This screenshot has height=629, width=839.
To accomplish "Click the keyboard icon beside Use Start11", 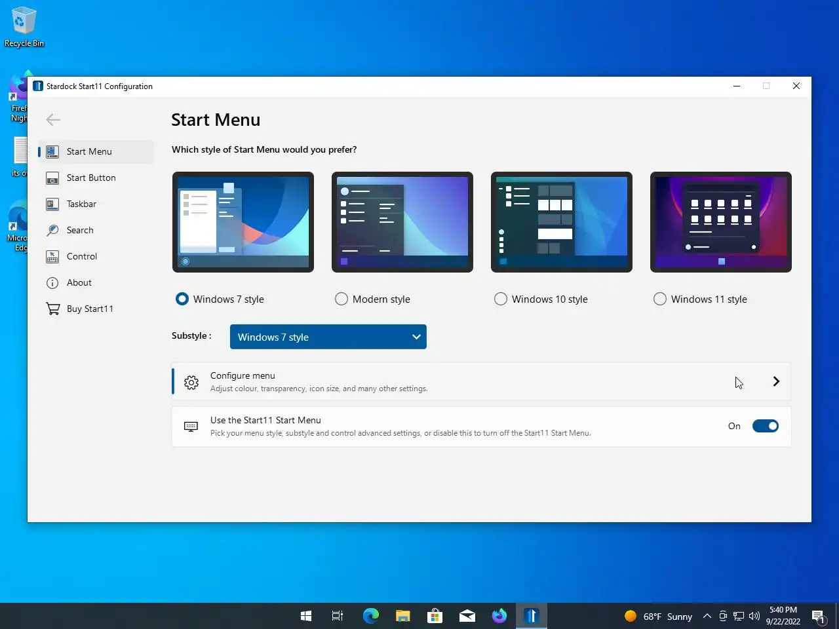I will click(x=191, y=427).
